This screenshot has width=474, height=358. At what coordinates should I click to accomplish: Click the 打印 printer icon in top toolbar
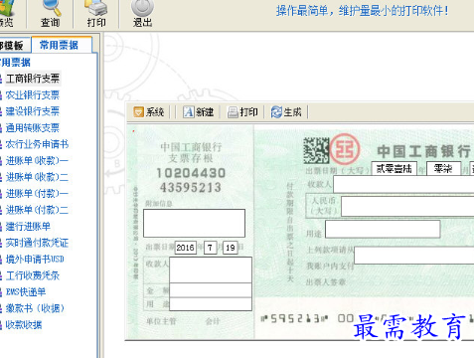pos(96,8)
